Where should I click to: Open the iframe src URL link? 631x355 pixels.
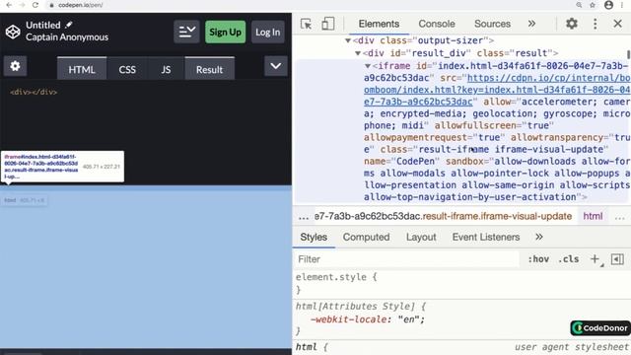(x=497, y=90)
